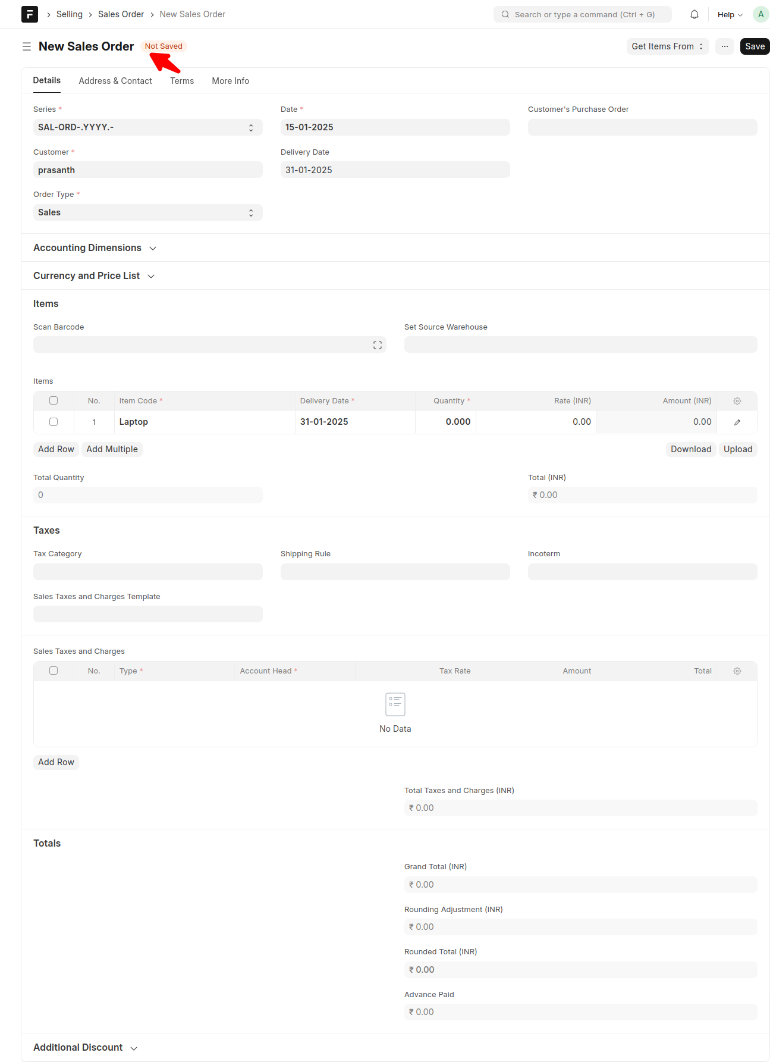This screenshot has width=770, height=1062.
Task: Open the three-dot more actions menu
Action: coord(725,46)
